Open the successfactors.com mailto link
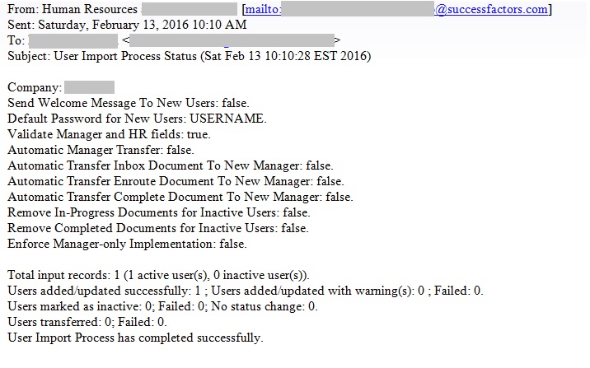 tap(396, 9)
